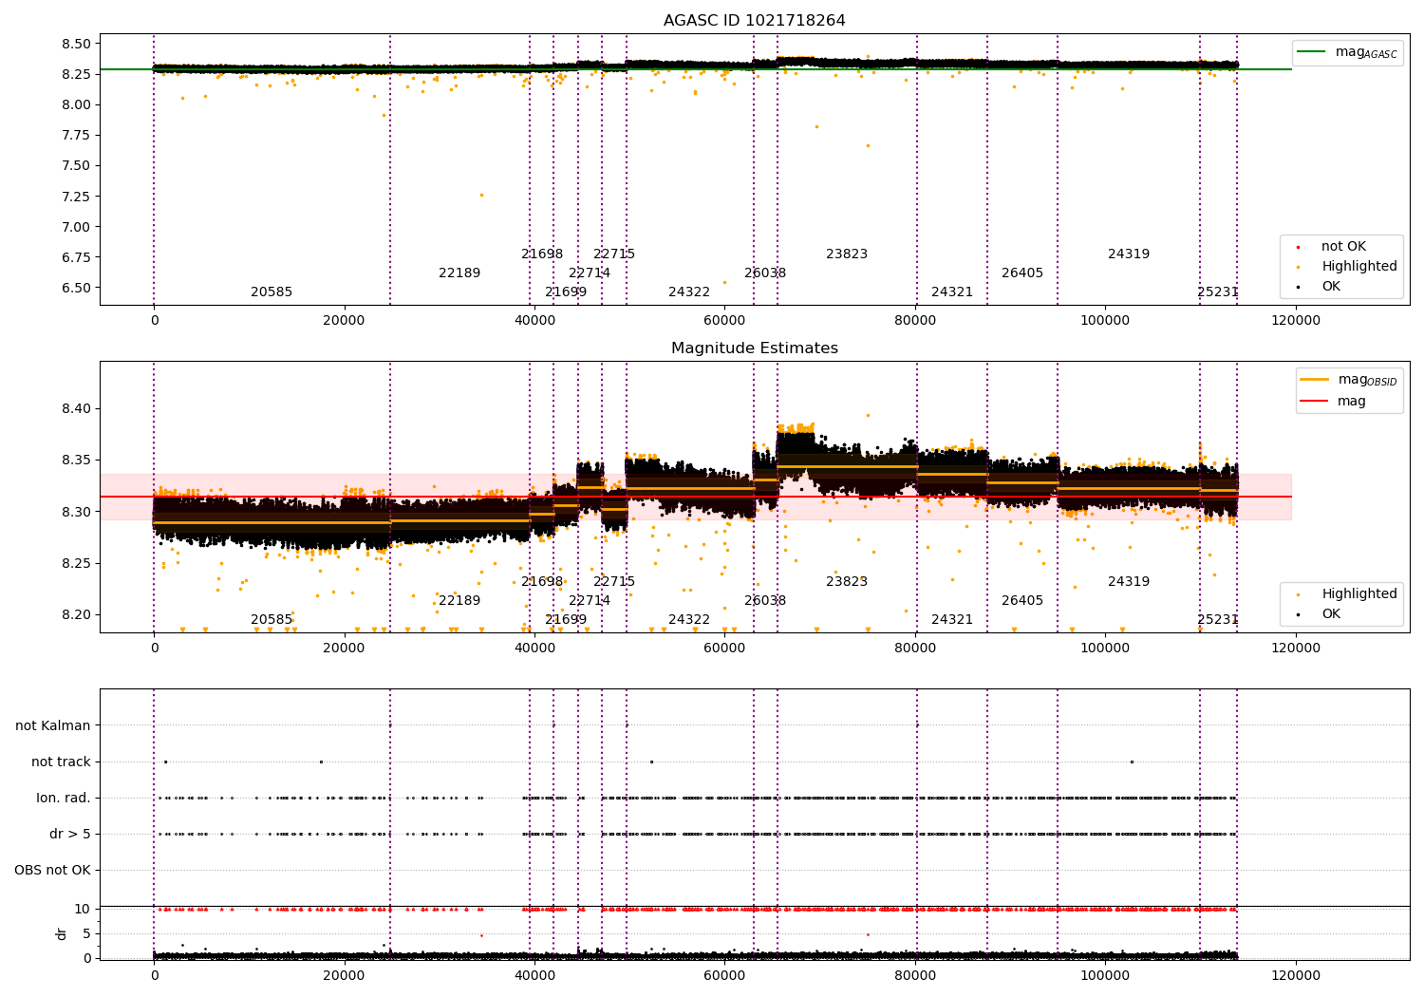Screen dimensions: 1424x997
Task: Click label 24319 in the Magnitude Estimates plot
Action: pyautogui.click(x=1129, y=582)
